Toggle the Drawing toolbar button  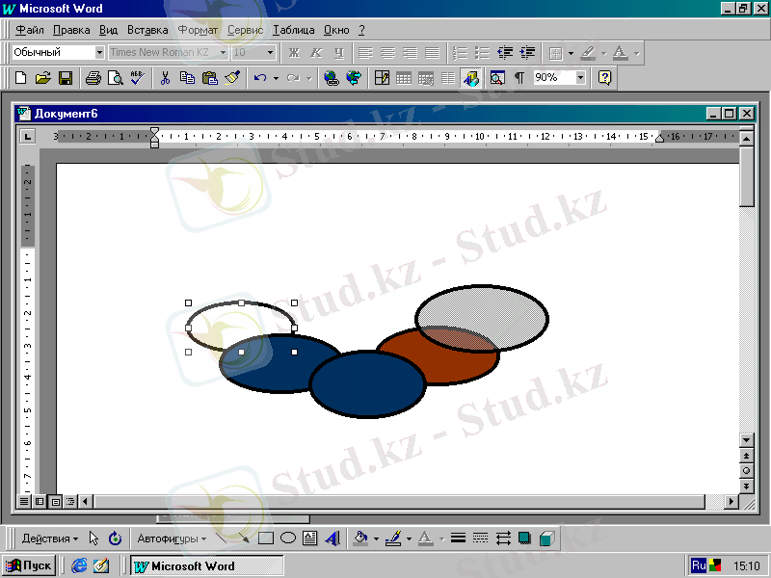[x=471, y=78]
